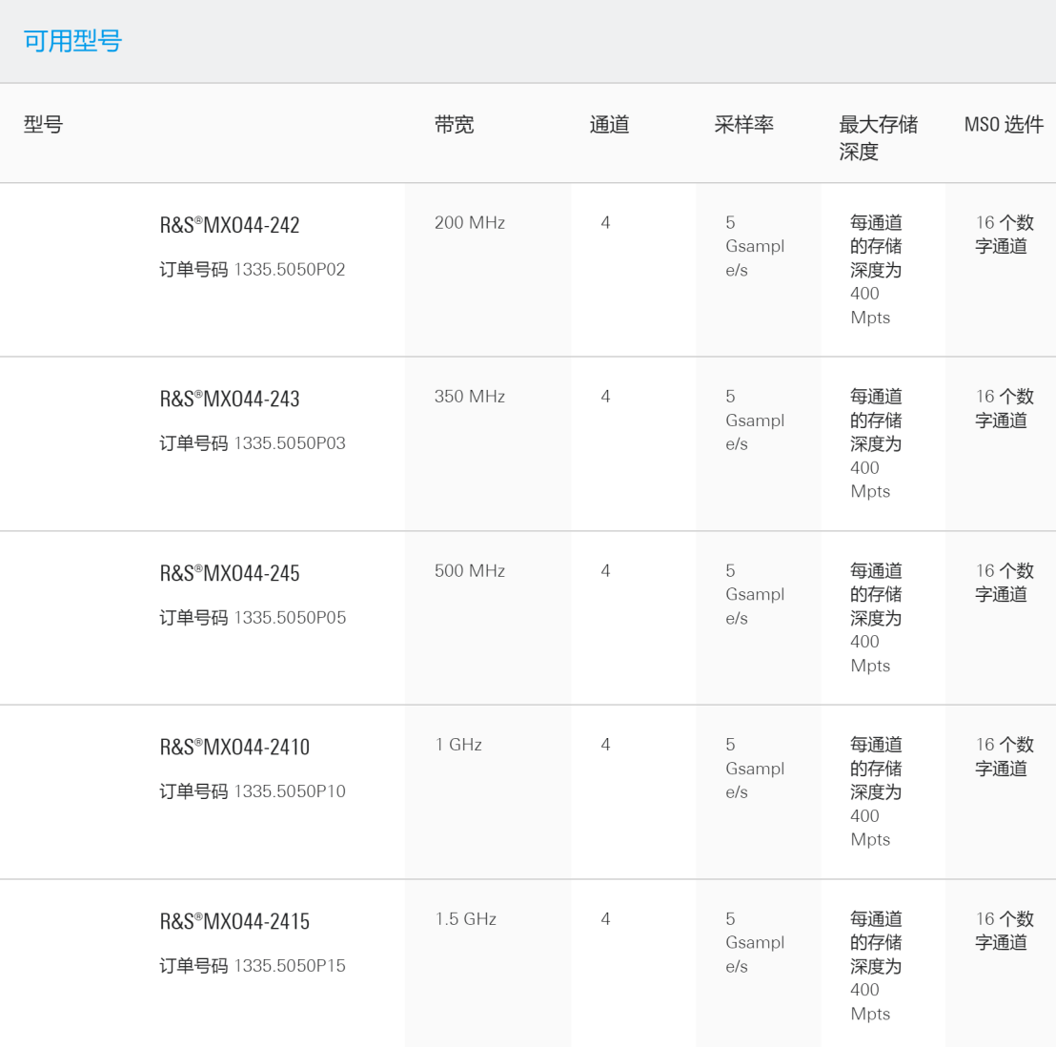Click 16 个数字通道 in the MXO44-243 row

(1005, 408)
